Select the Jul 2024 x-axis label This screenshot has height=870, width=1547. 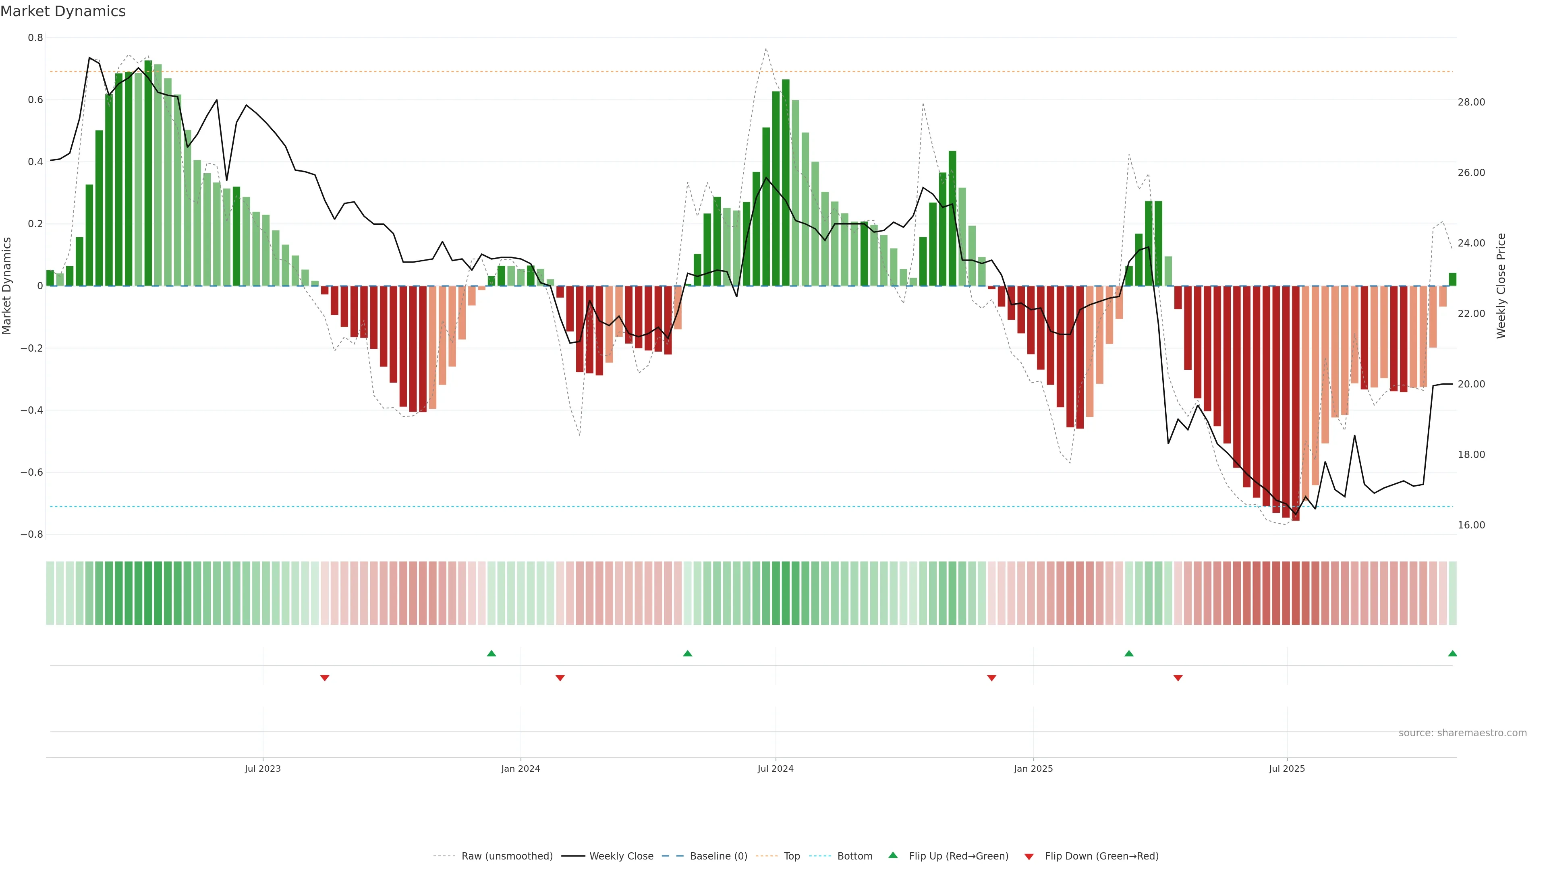775,768
